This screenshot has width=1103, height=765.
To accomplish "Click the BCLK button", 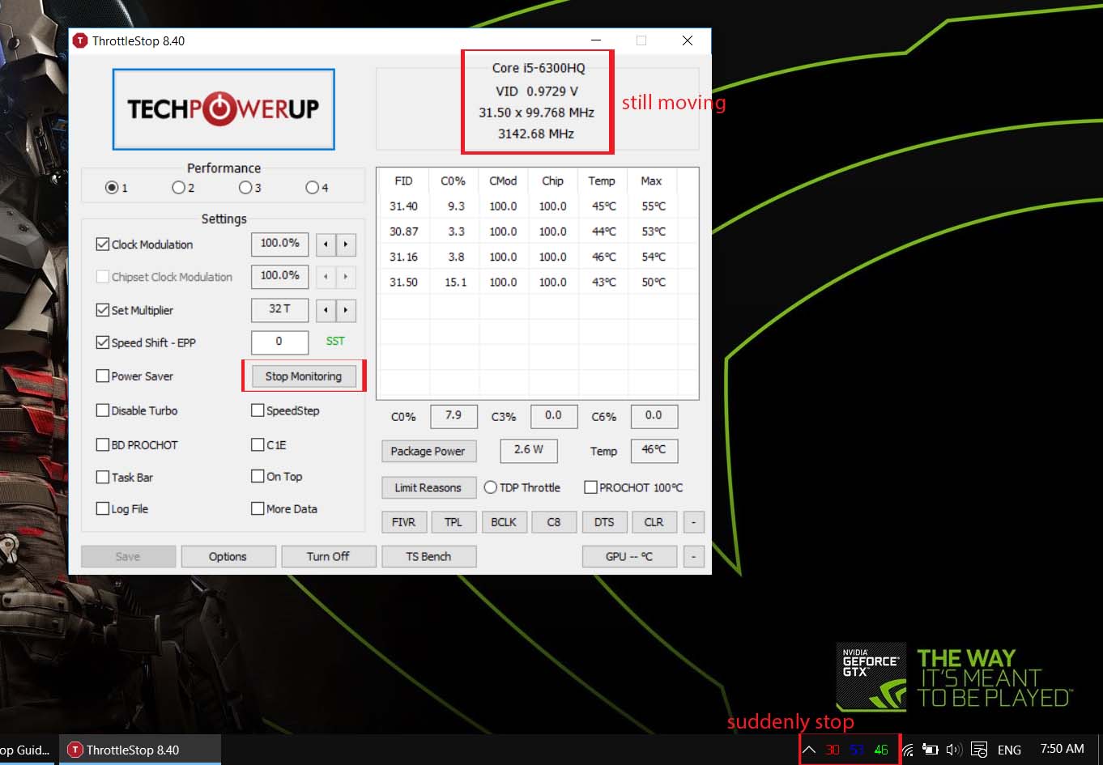I will click(504, 522).
